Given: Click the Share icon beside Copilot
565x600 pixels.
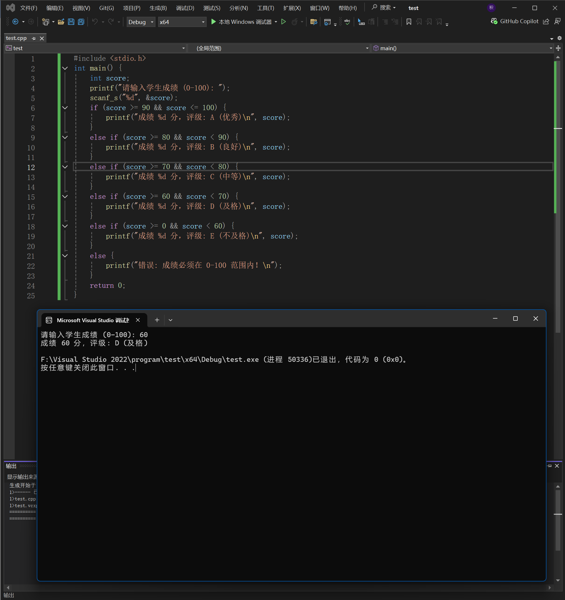Looking at the screenshot, I should [x=546, y=21].
